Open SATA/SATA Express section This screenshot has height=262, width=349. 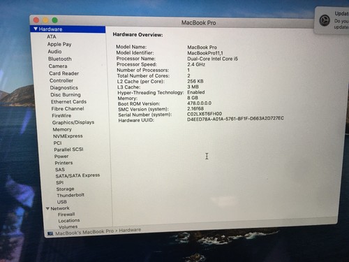pyautogui.click(x=77, y=176)
